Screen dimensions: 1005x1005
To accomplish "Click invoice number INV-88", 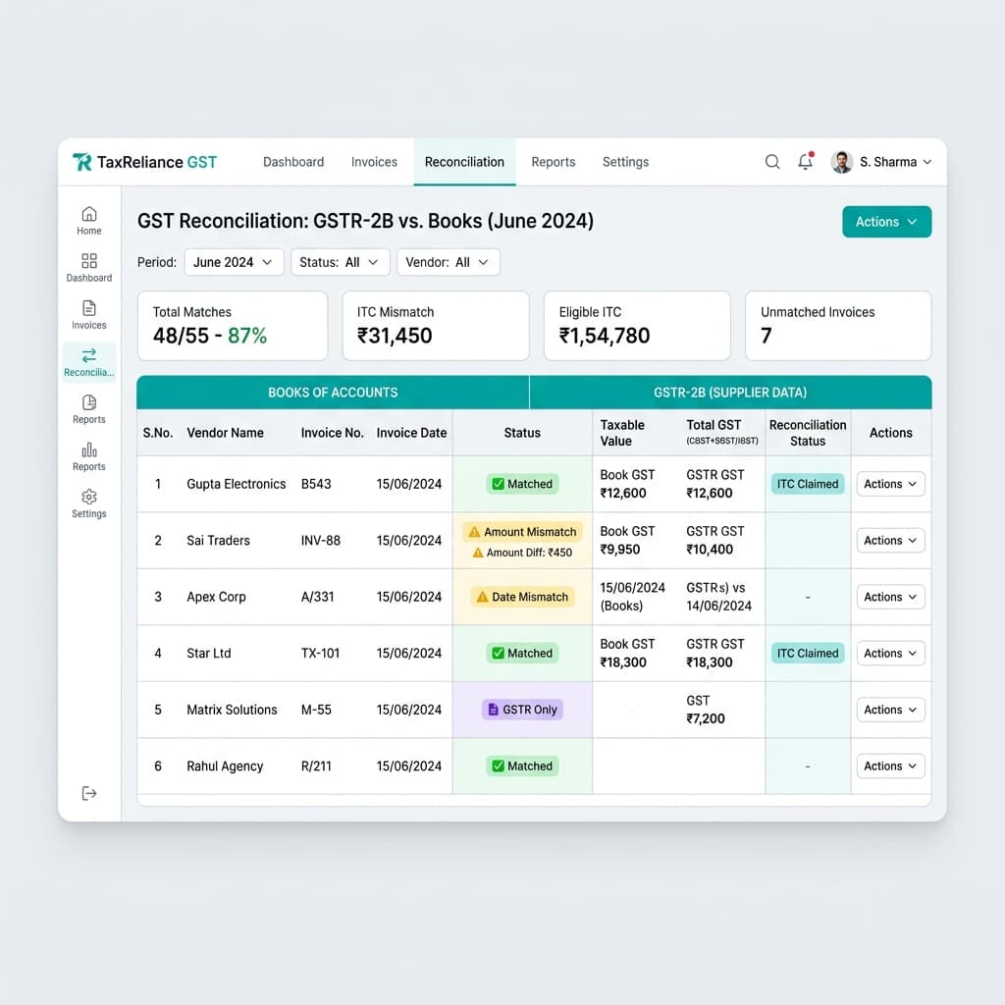I will click(x=321, y=541).
